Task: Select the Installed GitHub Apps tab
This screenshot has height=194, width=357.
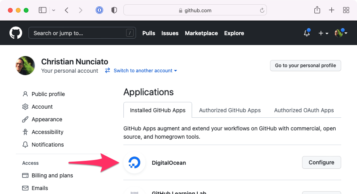Action: 158,110
